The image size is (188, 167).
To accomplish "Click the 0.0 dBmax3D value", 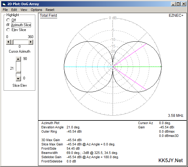I will (169, 136).
